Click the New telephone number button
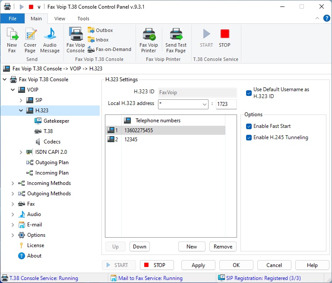Image resolution: width=332 pixels, height=283 pixels. pos(192,247)
